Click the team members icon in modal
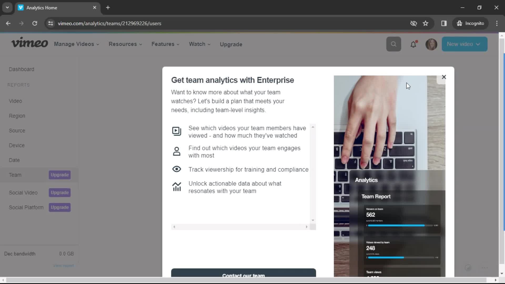The image size is (505, 284). click(176, 151)
